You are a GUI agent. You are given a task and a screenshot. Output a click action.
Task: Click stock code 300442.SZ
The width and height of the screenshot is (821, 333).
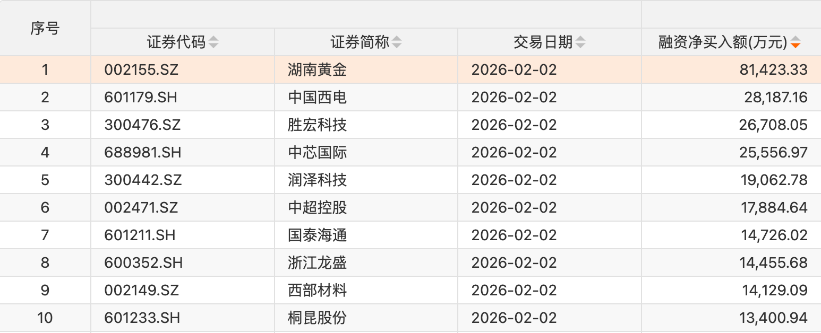[x=143, y=180]
